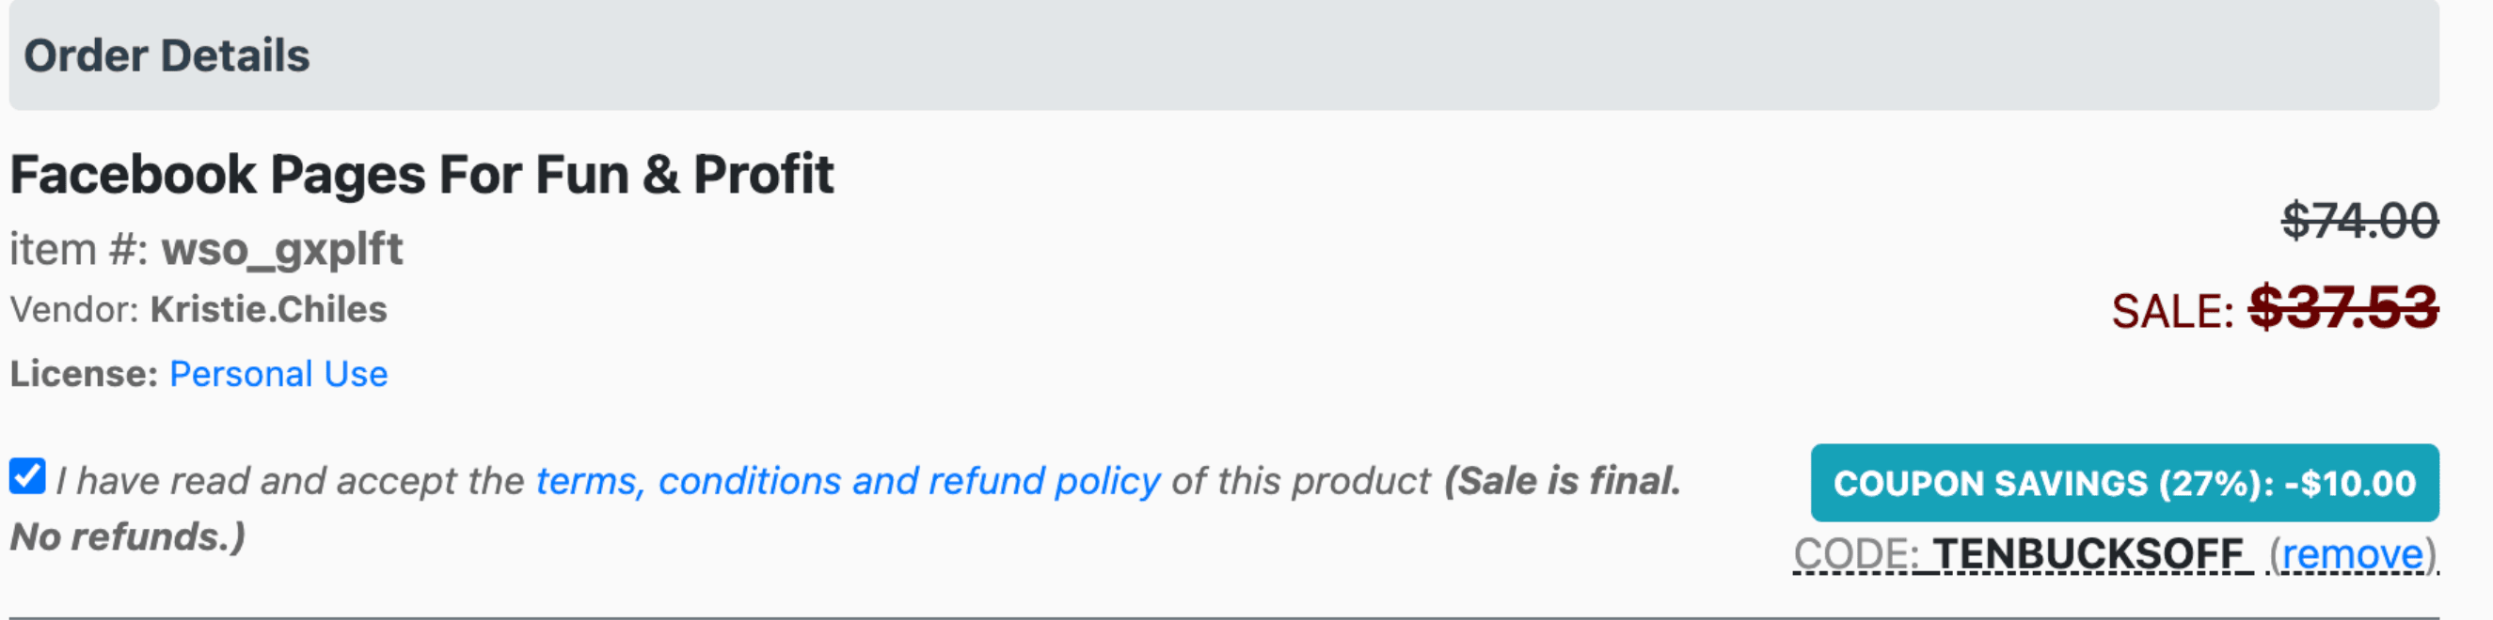This screenshot has height=620, width=2493.
Task: Open the Personal Use license link
Action: click(278, 374)
